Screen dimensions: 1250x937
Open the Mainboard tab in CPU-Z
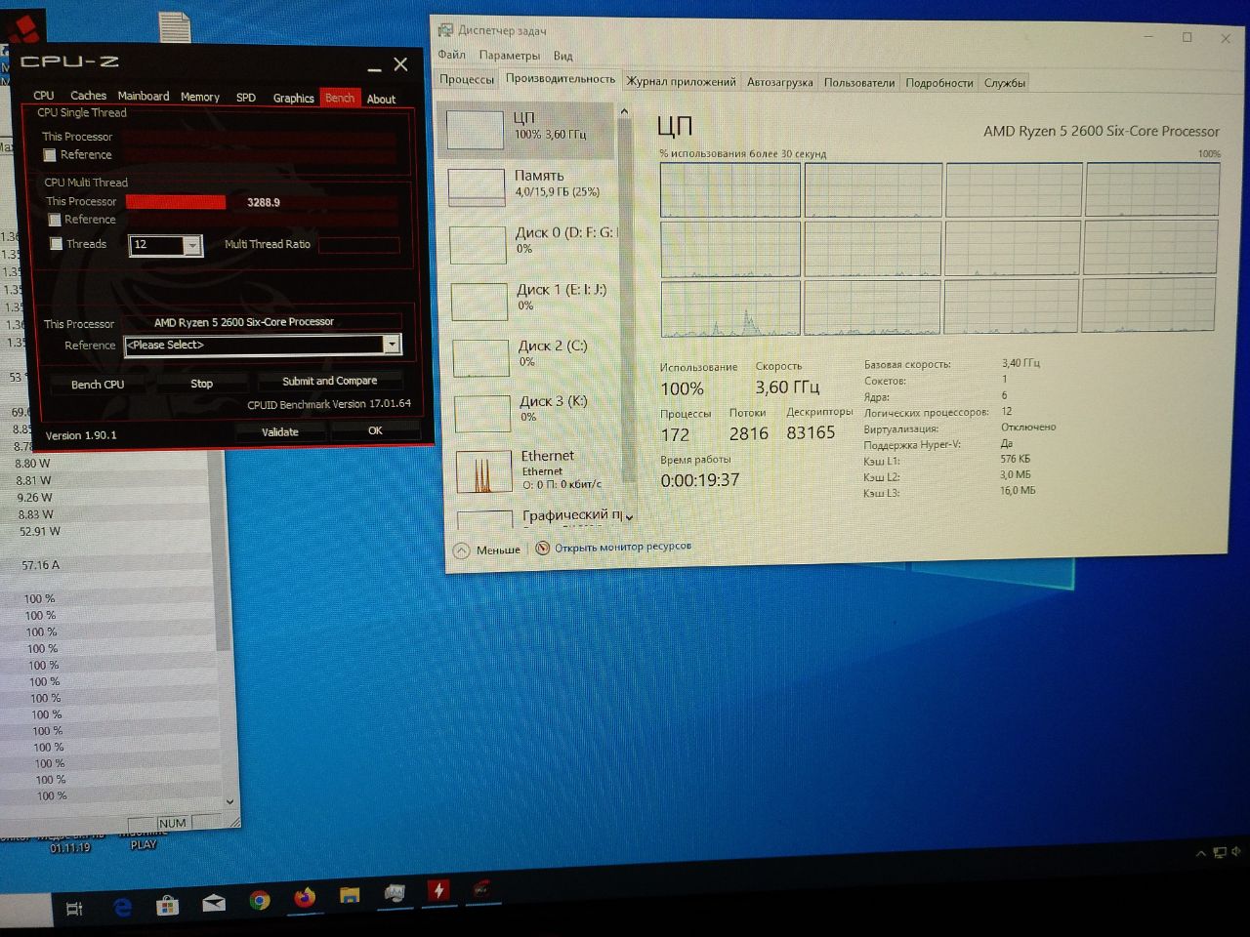click(144, 96)
